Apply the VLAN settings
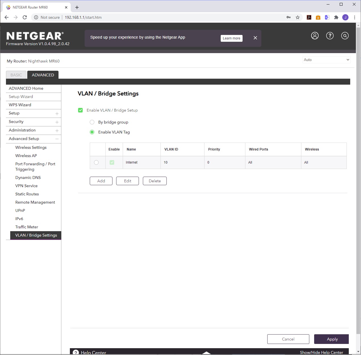The width and height of the screenshot is (361, 355). tap(331, 339)
